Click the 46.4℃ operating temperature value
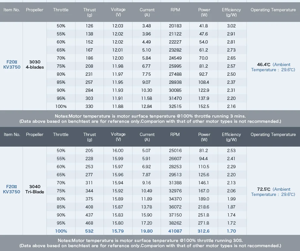Viewport: 300px width, 251px height. click(264, 65)
